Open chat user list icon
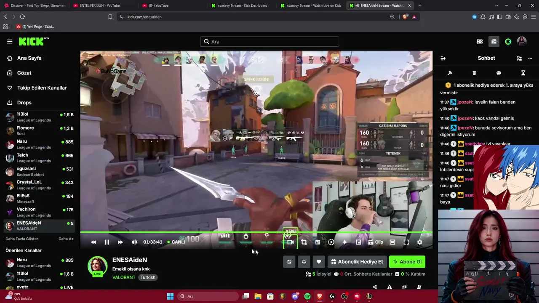 [519, 58]
